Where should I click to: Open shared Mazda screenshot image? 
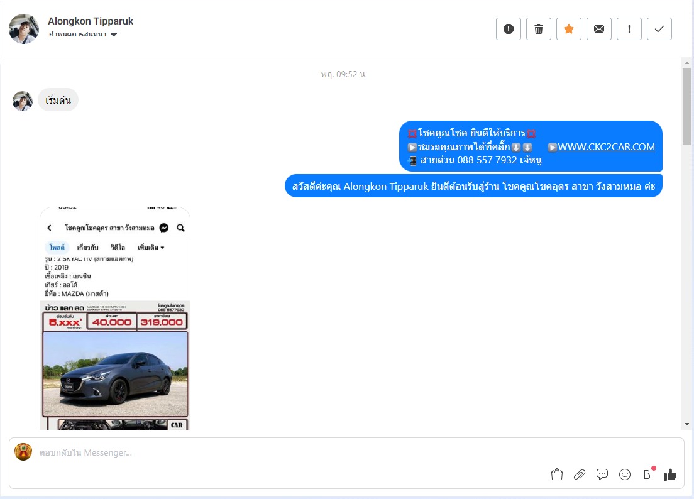(115, 318)
